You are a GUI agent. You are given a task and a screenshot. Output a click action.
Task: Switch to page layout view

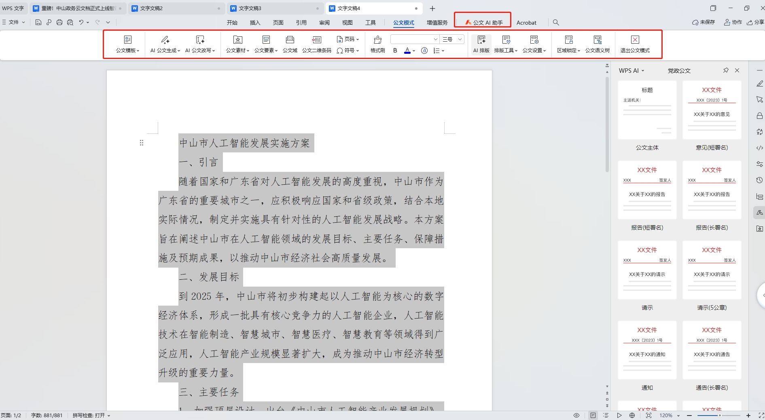point(593,415)
